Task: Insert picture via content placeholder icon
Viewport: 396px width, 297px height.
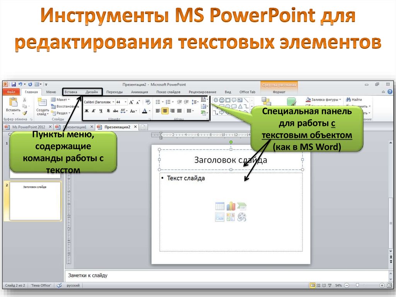Action: click(x=220, y=217)
